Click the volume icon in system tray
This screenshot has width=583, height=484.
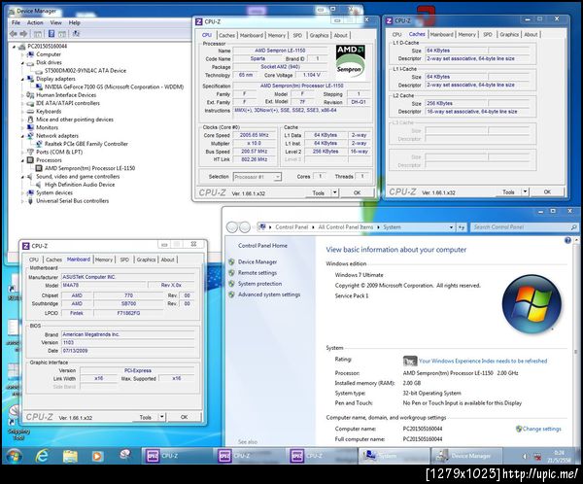(x=525, y=456)
